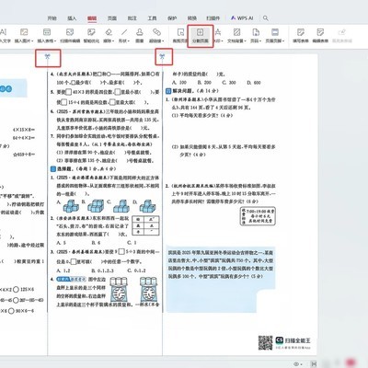Go to the 保护 tab
The width and height of the screenshot is (368, 368).
pos(172,18)
